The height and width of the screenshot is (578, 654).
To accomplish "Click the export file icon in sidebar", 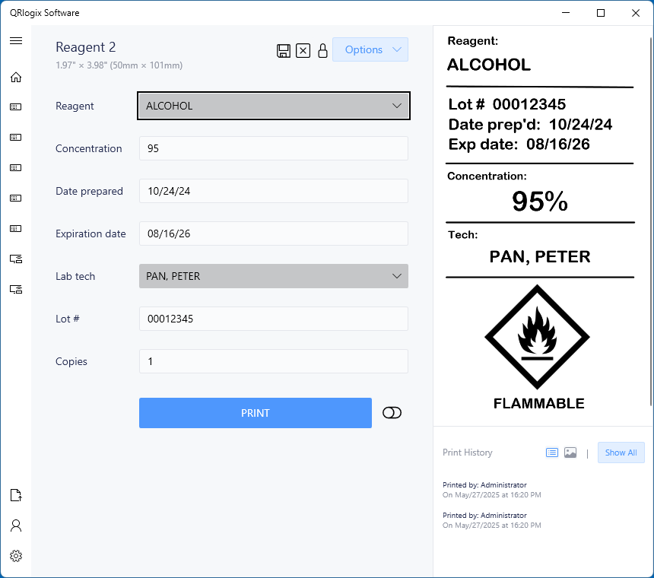I will (16, 495).
